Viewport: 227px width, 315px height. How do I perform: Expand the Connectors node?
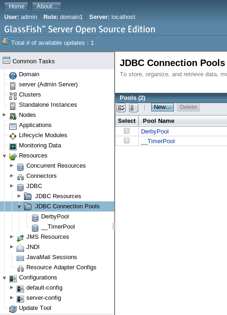(x=12, y=176)
